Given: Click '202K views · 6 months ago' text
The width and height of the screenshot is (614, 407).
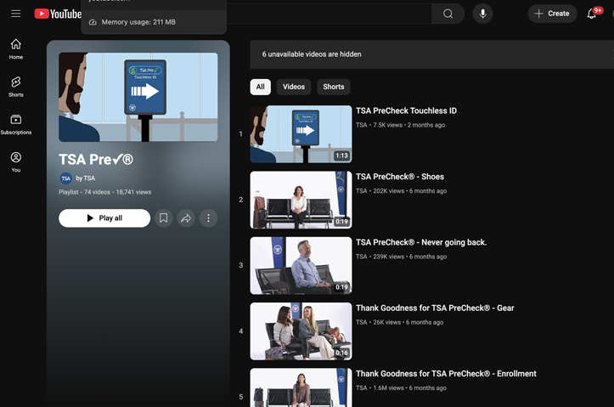Looking at the screenshot, I should (x=409, y=191).
